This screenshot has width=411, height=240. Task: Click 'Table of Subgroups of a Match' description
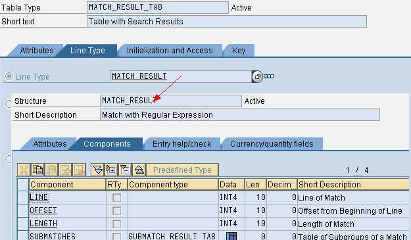352,236
